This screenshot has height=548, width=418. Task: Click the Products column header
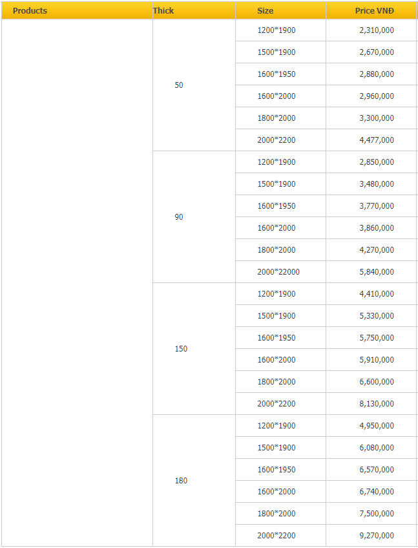coord(30,11)
